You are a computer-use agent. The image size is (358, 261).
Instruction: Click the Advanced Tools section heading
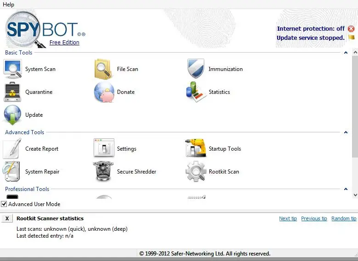[x=25, y=132]
